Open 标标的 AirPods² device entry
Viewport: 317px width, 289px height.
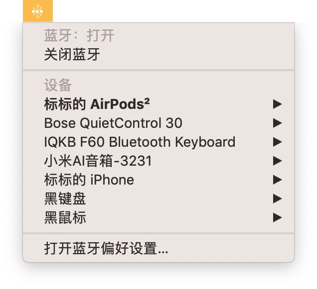(x=158, y=104)
